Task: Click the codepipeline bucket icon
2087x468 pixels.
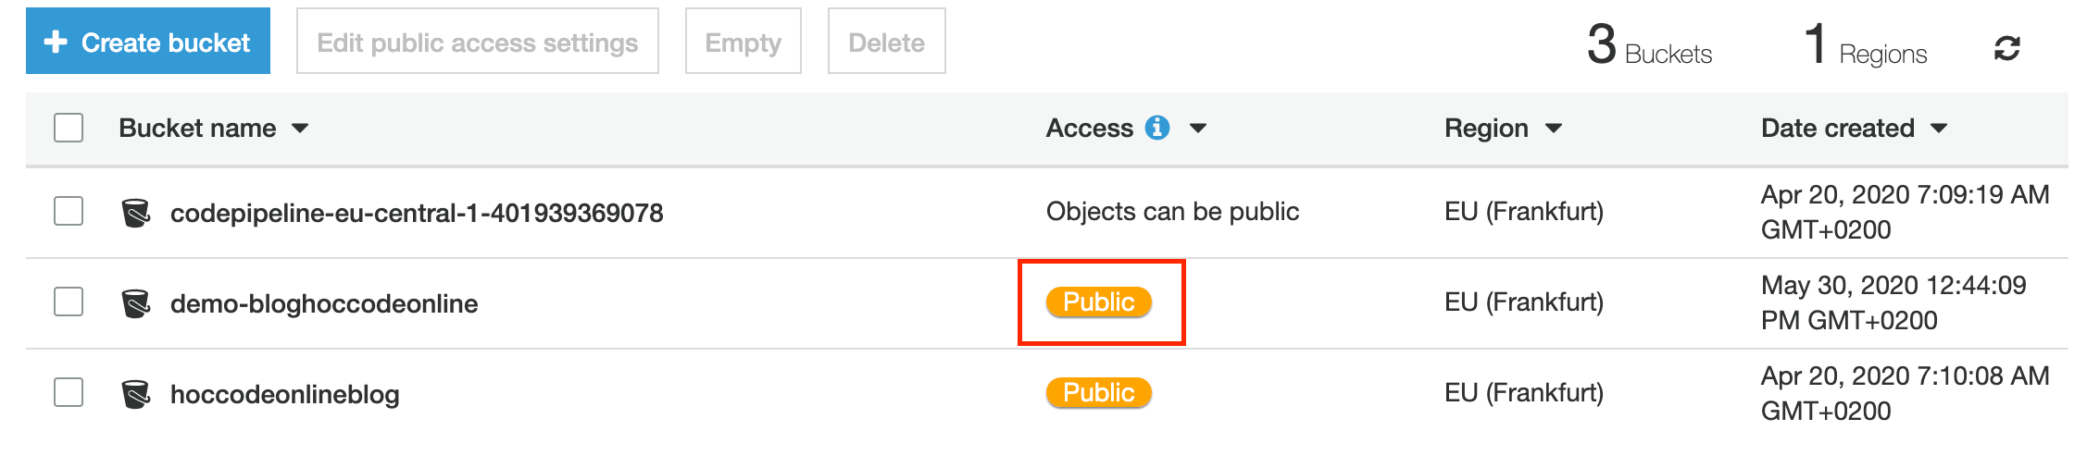Action: click(x=136, y=213)
